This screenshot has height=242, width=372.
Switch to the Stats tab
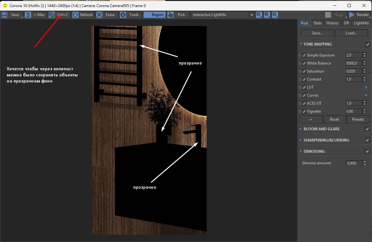tap(317, 23)
